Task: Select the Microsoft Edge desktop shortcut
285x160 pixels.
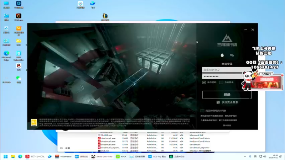Action: 6,56
